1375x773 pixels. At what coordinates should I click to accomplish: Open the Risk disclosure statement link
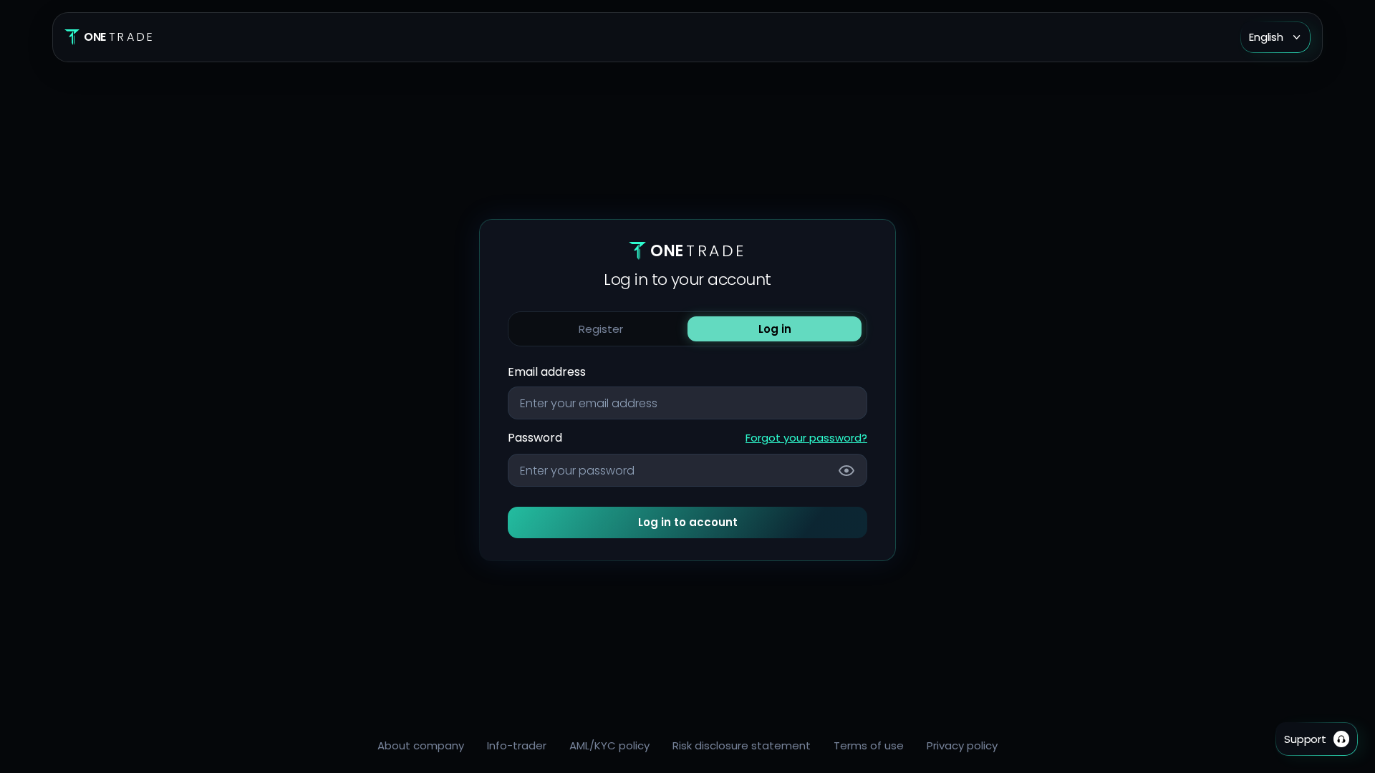point(741,746)
